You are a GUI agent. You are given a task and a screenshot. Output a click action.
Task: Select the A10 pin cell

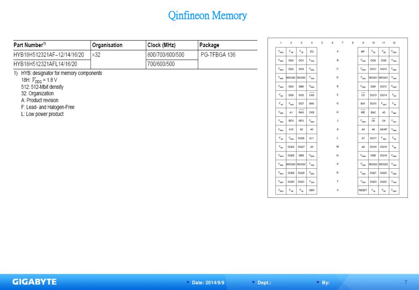[291, 129]
